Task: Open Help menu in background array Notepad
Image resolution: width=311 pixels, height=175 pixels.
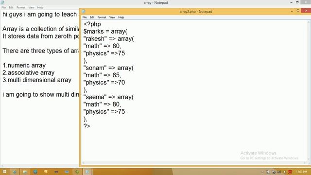Action: [x=40, y=7]
